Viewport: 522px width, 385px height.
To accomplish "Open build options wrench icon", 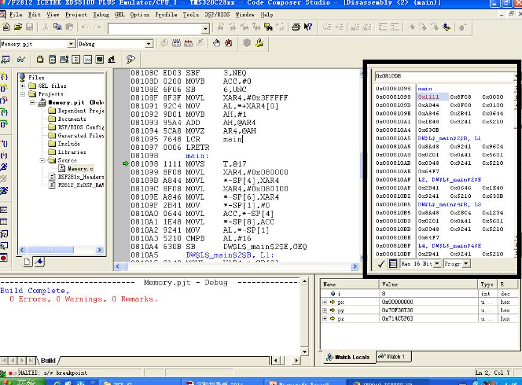I will coord(259,43).
